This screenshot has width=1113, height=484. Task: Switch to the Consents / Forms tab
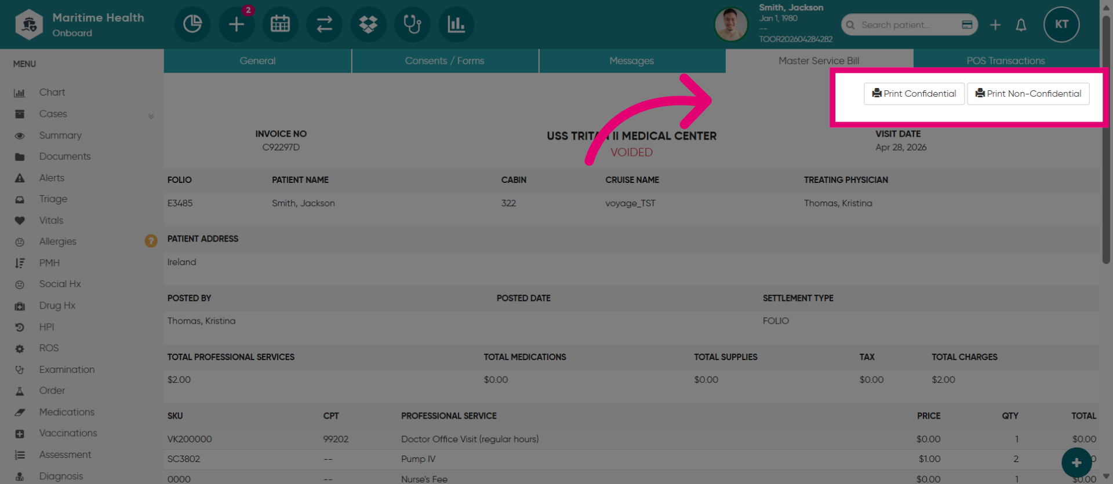(x=445, y=61)
